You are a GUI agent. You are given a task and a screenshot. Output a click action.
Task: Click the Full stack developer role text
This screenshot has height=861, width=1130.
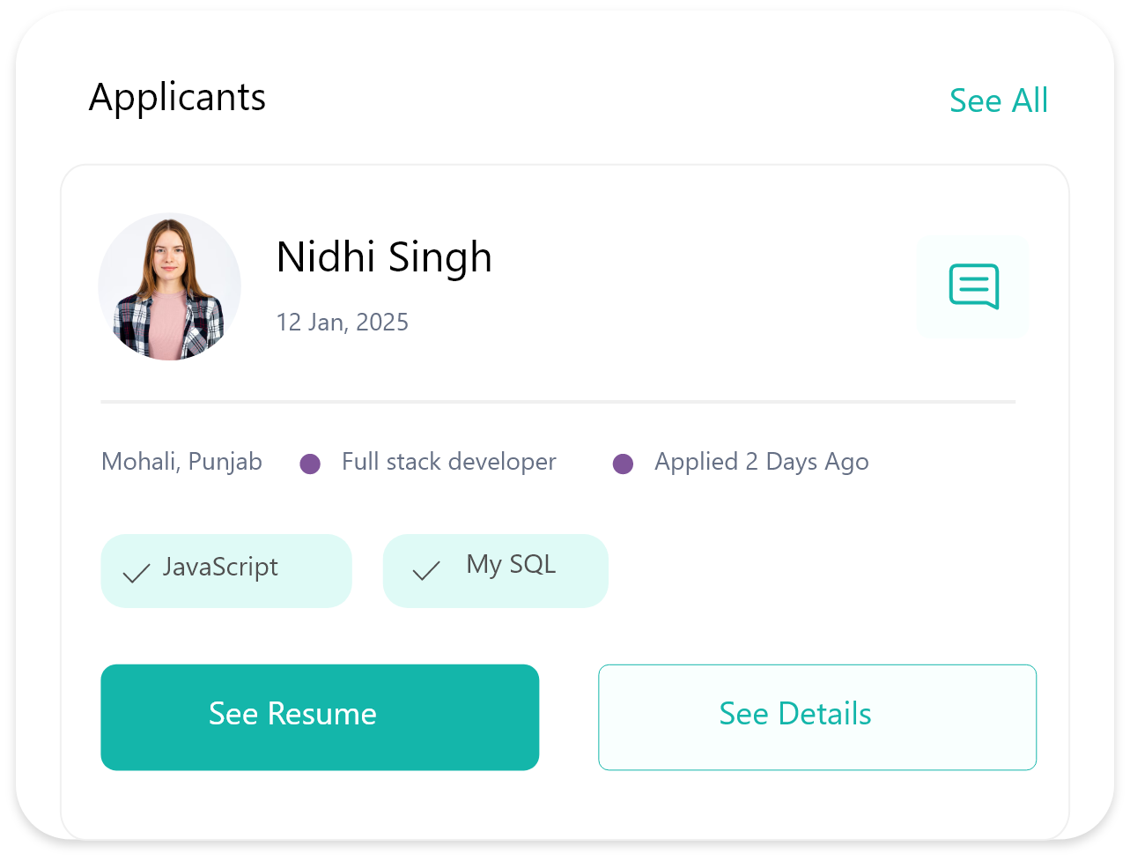pos(449,462)
